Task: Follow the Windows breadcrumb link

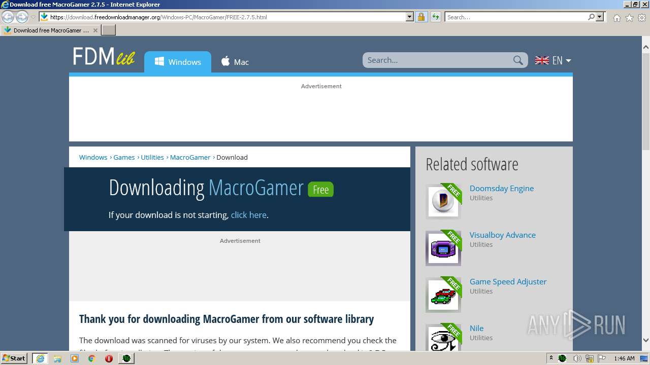Action: pos(93,157)
